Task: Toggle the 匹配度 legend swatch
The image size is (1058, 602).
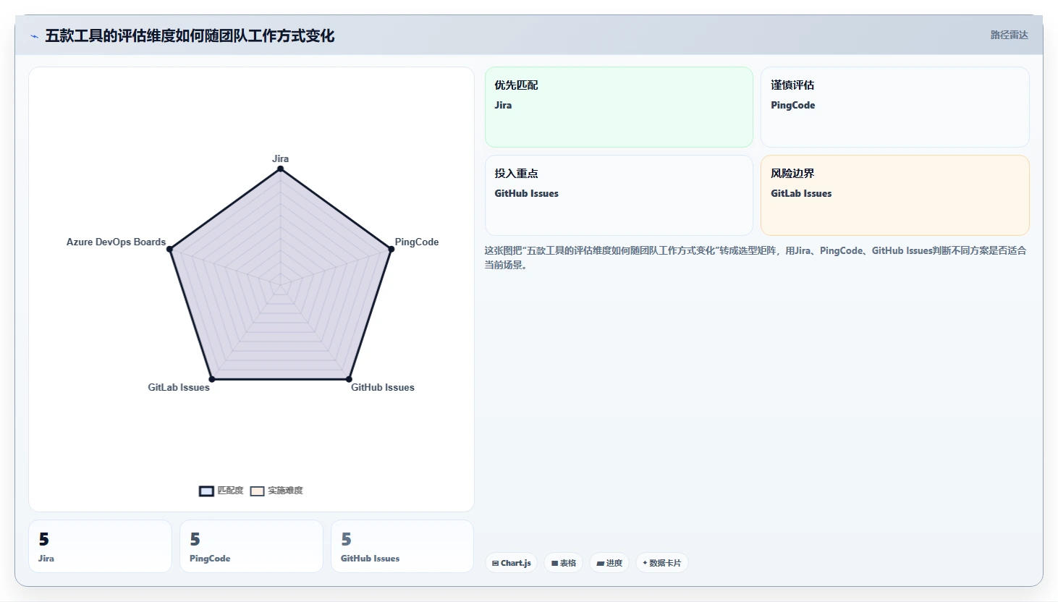Action: click(206, 491)
